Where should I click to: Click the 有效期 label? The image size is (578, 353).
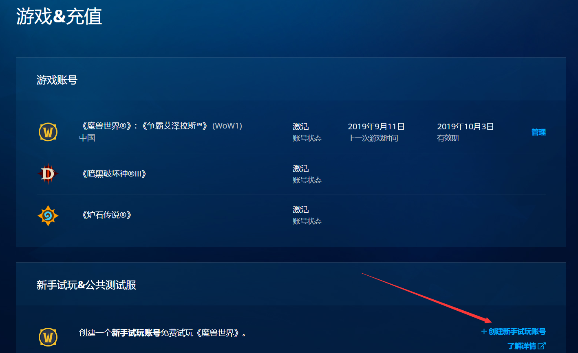click(448, 138)
